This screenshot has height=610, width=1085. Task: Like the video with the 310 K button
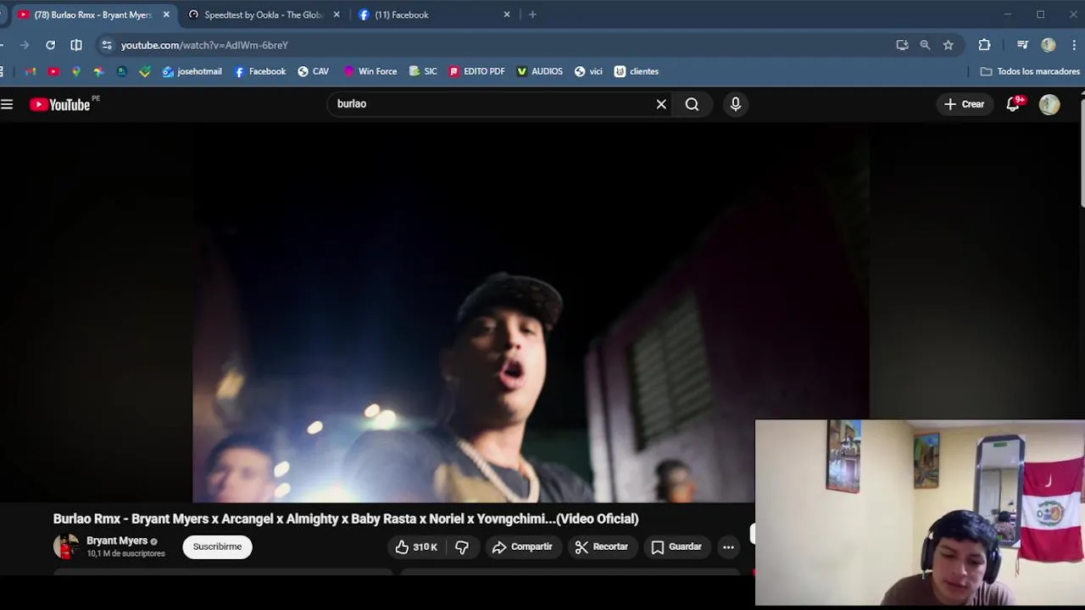tap(416, 547)
